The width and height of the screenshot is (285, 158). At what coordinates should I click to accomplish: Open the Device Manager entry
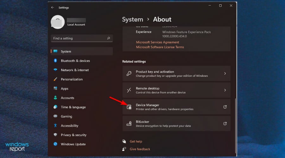click(x=176, y=107)
